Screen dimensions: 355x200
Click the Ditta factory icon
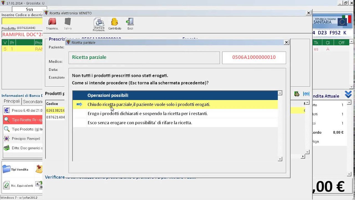coord(7,148)
